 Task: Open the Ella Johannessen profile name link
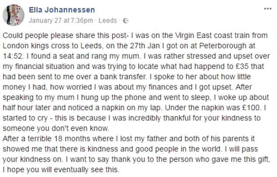61,8
